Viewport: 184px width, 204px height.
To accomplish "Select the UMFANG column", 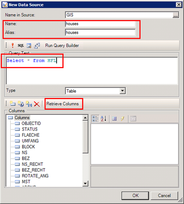I will pyautogui.click(x=30, y=141).
